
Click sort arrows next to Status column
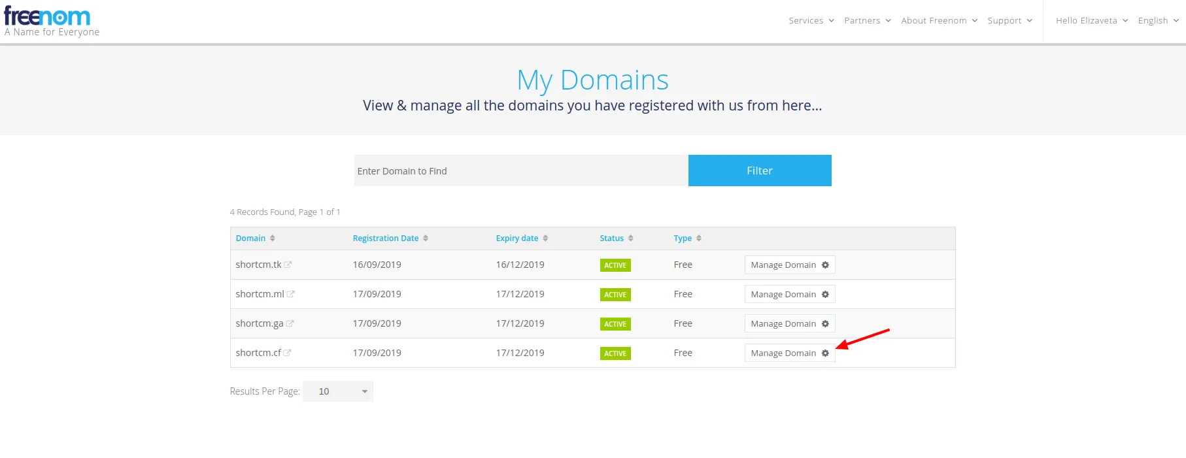(631, 238)
